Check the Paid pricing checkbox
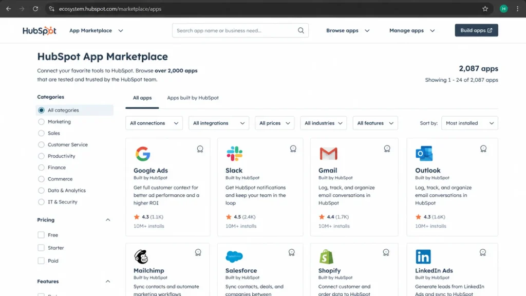This screenshot has width=526, height=296. pos(41,261)
